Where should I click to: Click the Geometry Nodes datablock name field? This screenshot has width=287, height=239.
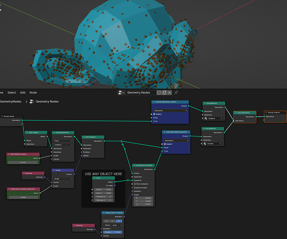pyautogui.click(x=141, y=93)
